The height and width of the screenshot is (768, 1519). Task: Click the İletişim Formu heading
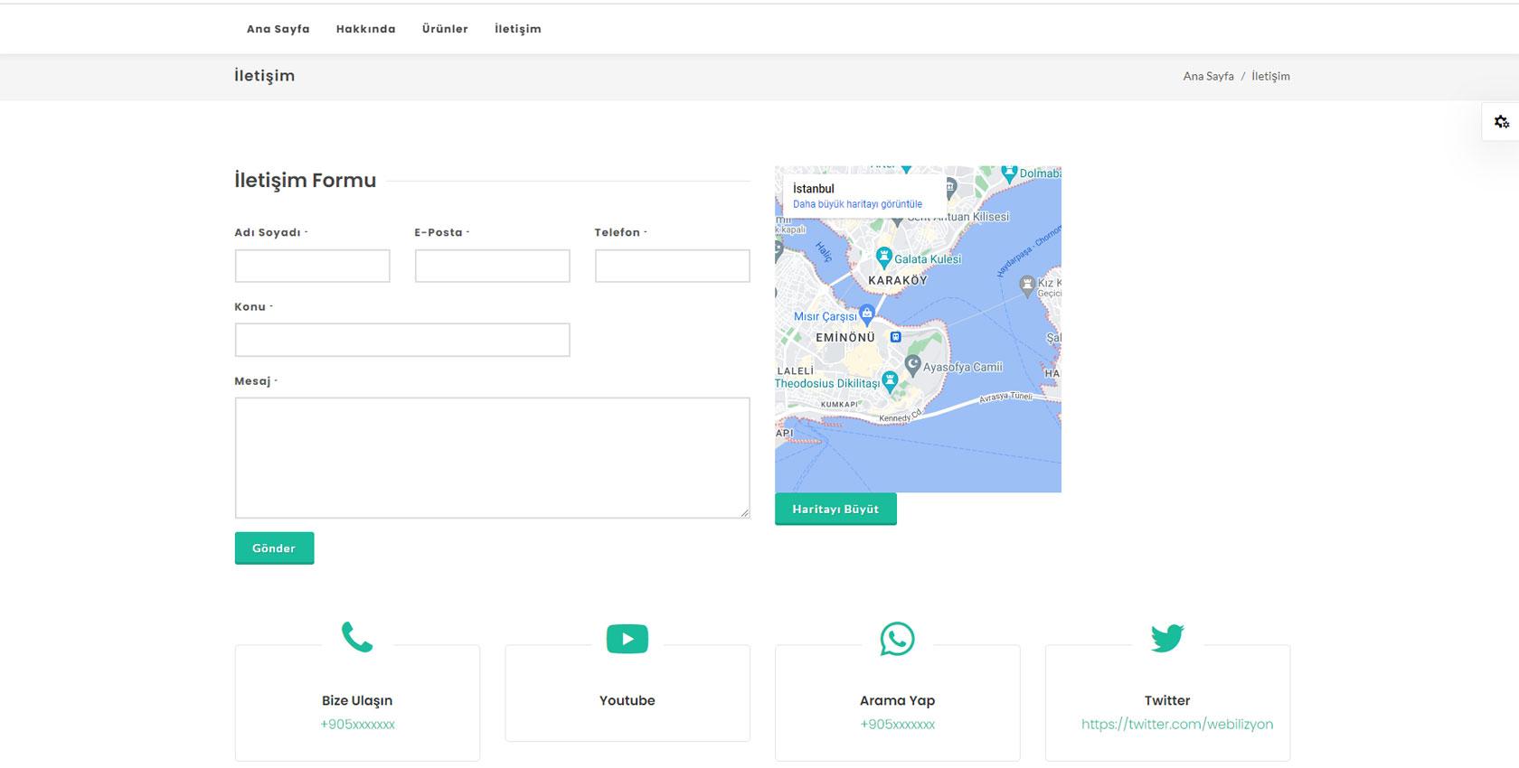tap(306, 180)
